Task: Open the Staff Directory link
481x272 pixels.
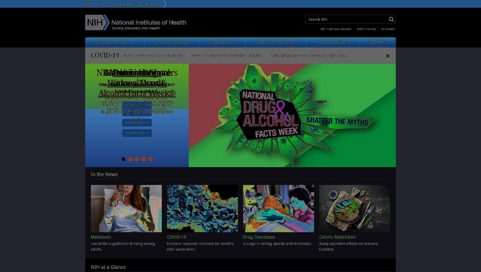Action: [x=366, y=29]
